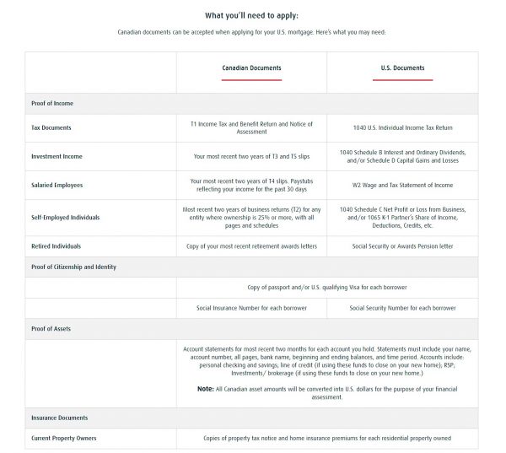Image resolution: width=506 pixels, height=453 pixels.
Task: Click the Current Property Owners row label
Action: tap(63, 439)
